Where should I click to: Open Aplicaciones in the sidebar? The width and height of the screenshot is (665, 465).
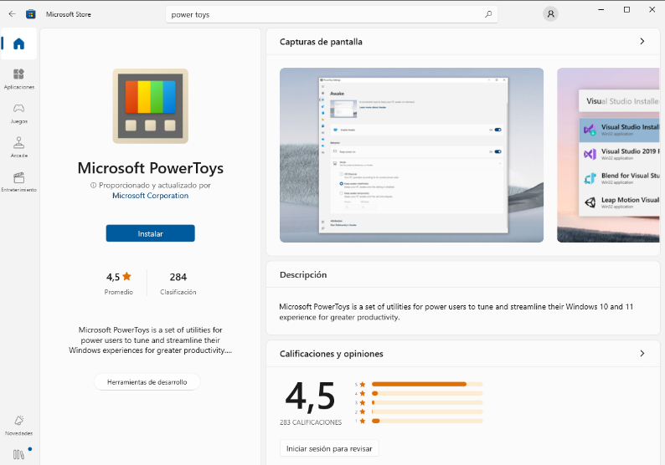click(x=18, y=79)
